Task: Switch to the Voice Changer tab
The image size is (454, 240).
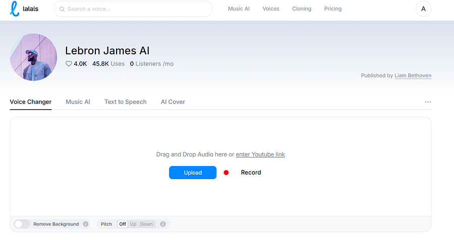Action: pos(31,102)
